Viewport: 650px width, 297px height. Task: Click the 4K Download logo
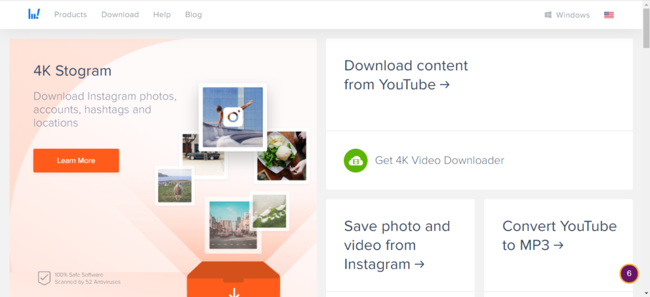pyautogui.click(x=34, y=14)
